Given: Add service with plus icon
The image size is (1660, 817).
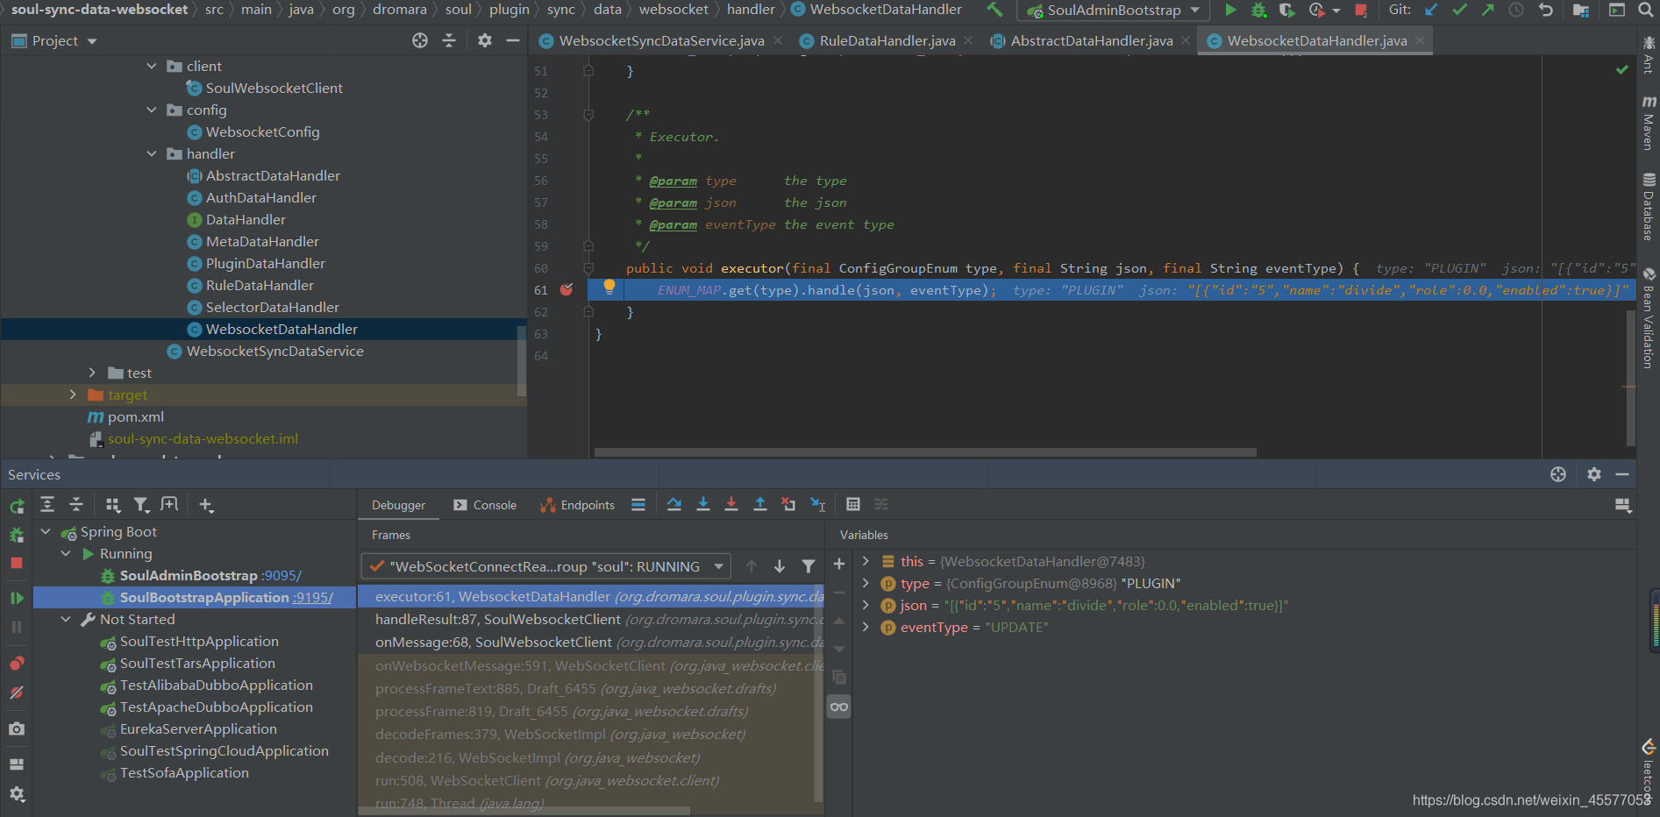Looking at the screenshot, I should click(206, 505).
